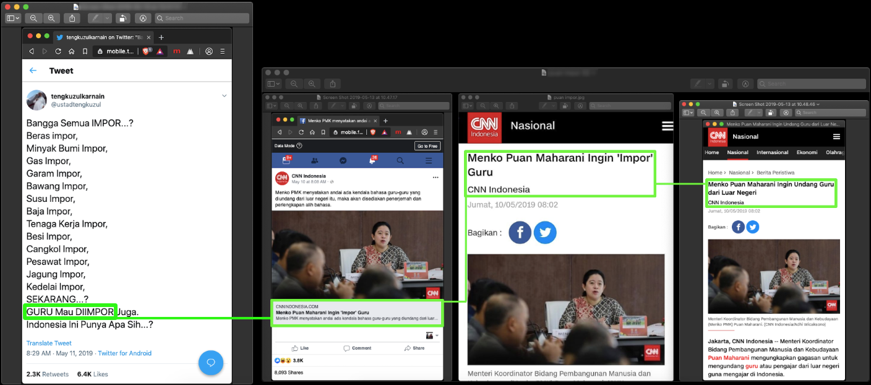This screenshot has height=385, width=871.
Task: Open sidebar view dropdown in large background Preview window
Action: click(x=273, y=84)
